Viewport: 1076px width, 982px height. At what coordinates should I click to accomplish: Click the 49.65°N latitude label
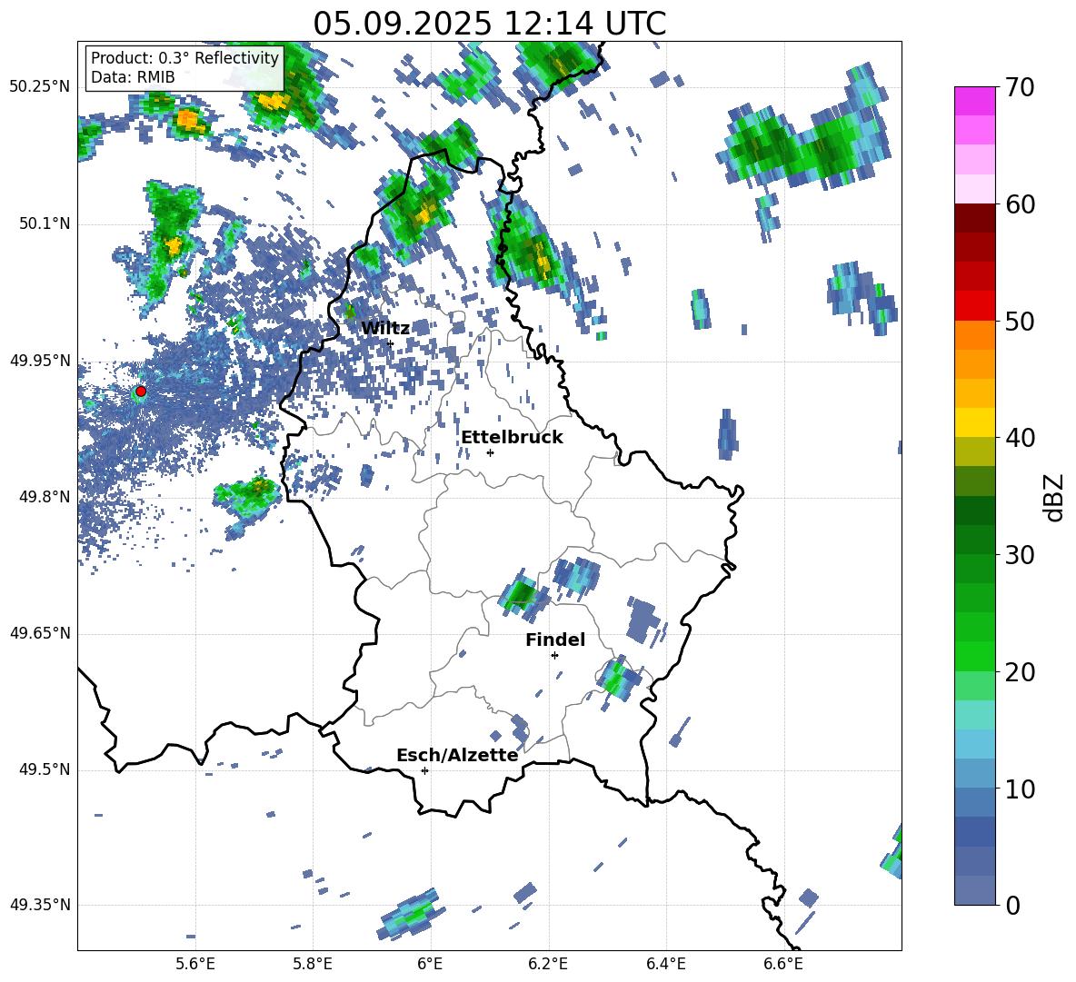(40, 633)
